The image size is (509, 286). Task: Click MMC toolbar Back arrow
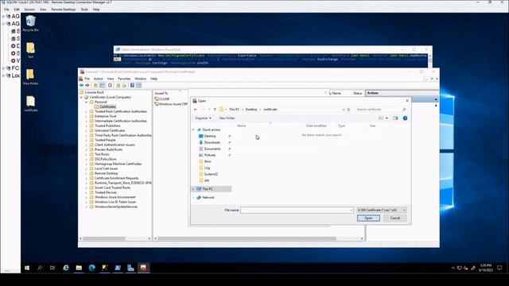[81, 85]
